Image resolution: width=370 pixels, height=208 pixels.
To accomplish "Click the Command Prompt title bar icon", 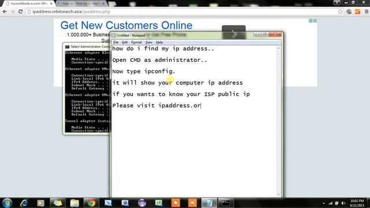I will pos(67,47).
